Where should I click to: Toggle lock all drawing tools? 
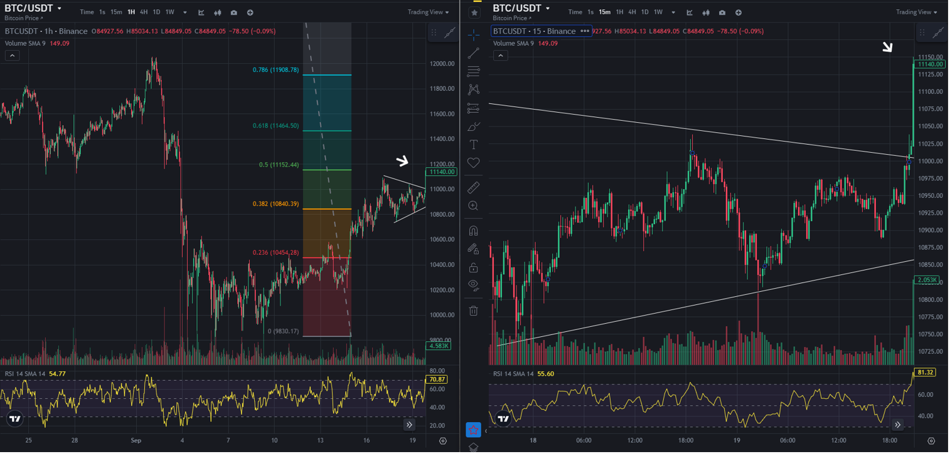[x=474, y=267]
